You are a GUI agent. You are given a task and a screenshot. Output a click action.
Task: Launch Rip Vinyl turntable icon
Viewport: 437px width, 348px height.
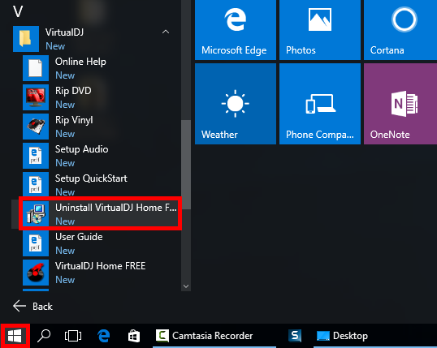pos(36,127)
